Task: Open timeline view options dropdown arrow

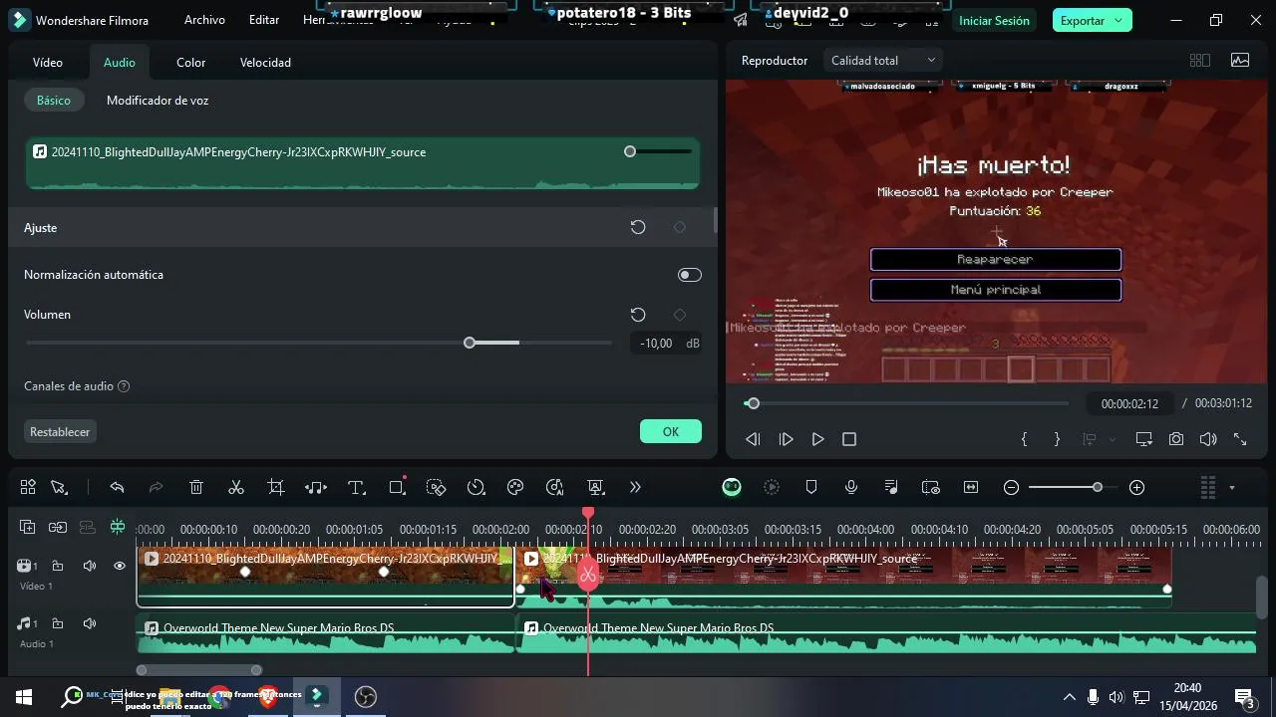Action: point(1232,487)
